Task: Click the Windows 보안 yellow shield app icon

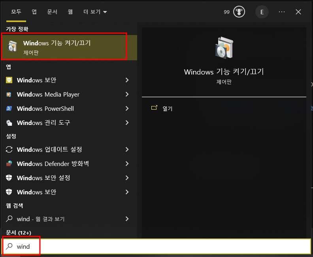Action: (x=9, y=80)
